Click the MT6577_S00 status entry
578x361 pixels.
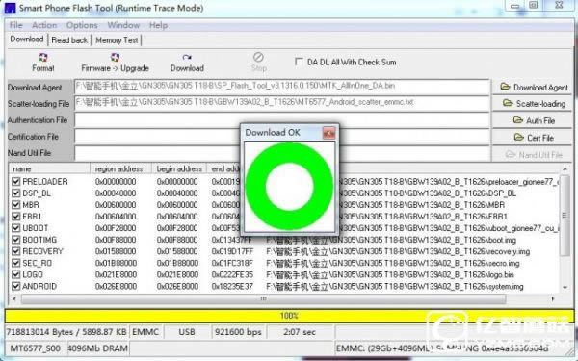pyautogui.click(x=36, y=348)
